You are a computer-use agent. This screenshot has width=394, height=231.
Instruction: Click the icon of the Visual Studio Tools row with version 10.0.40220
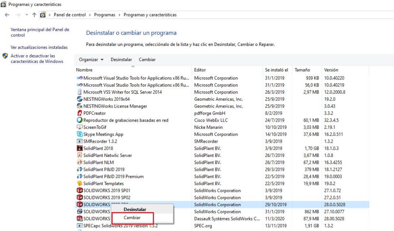[80, 78]
